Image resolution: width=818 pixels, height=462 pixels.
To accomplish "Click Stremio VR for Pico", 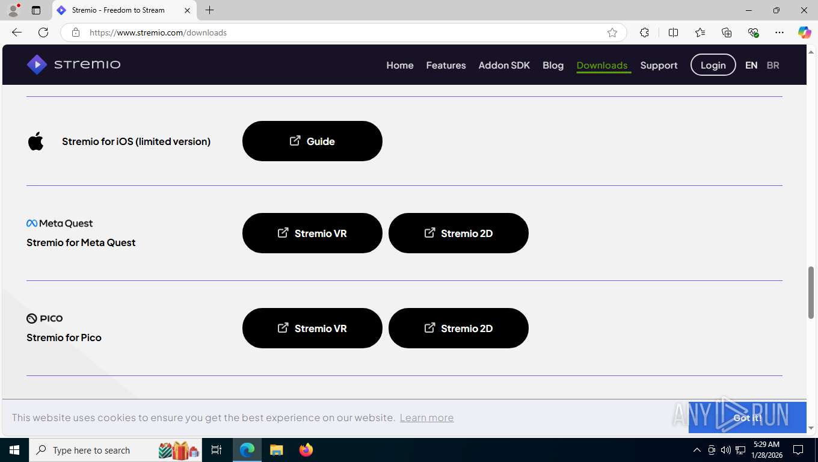I will coord(312,328).
